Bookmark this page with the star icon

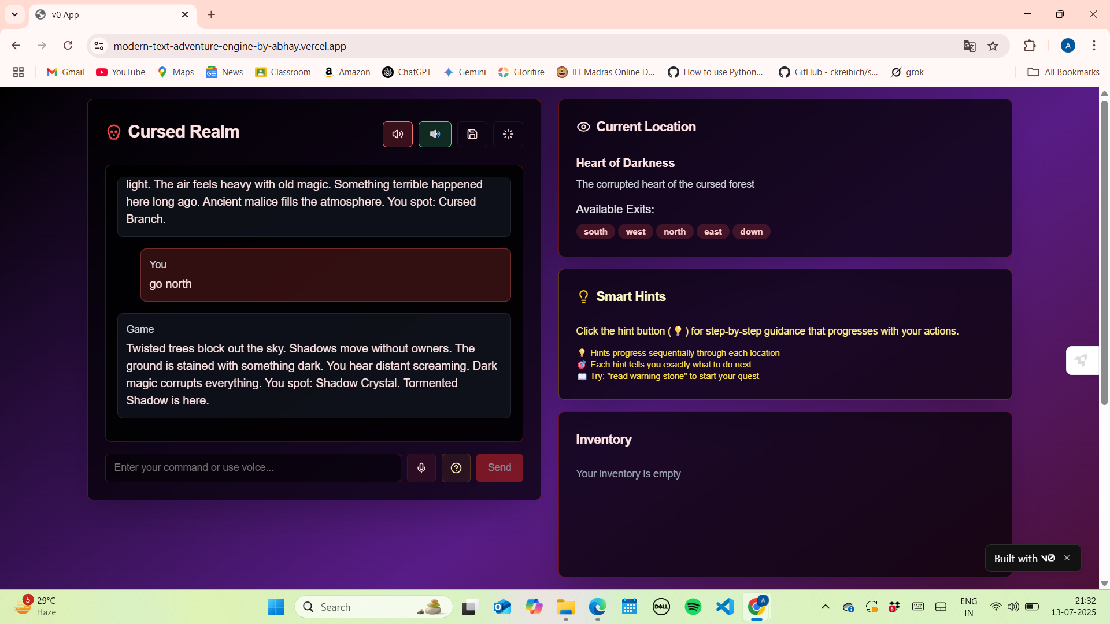[993, 46]
